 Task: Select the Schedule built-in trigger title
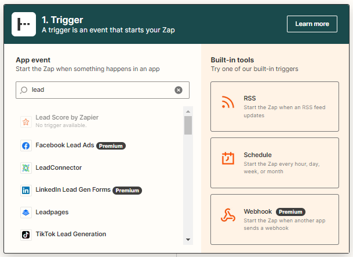point(257,155)
